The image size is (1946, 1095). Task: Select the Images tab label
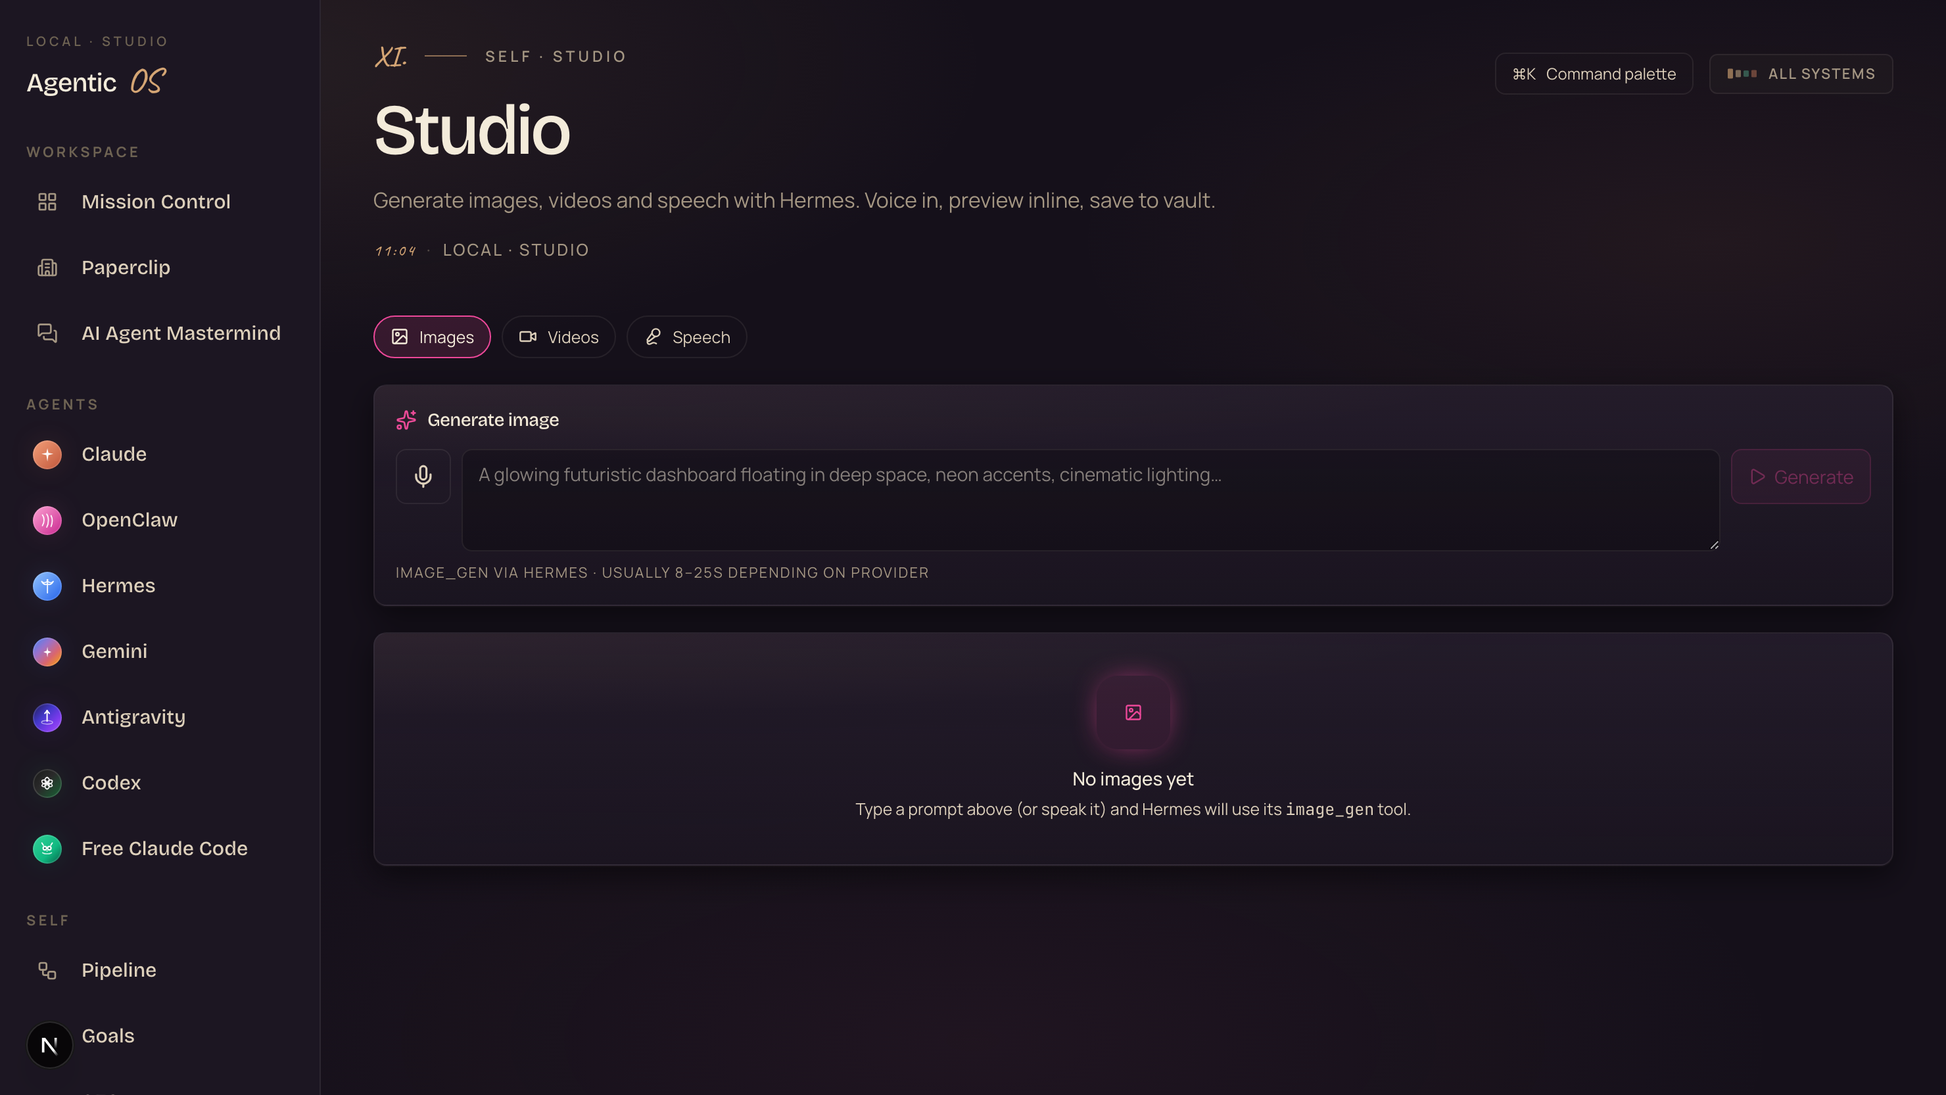[446, 338]
